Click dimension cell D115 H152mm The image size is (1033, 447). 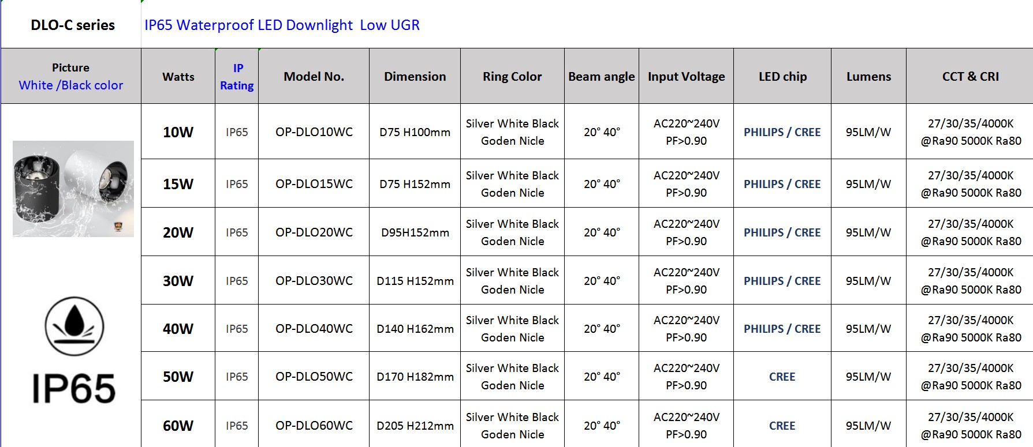coord(415,281)
